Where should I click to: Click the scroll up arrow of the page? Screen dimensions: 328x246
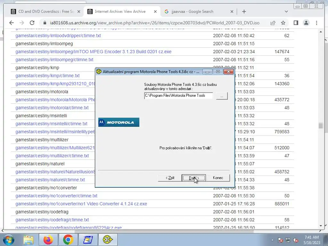[321, 32]
